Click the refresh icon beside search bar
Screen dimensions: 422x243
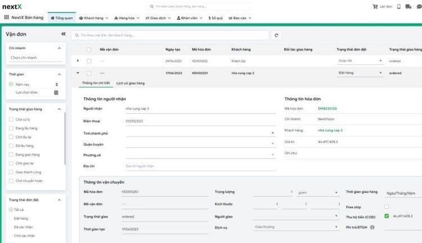276,35
